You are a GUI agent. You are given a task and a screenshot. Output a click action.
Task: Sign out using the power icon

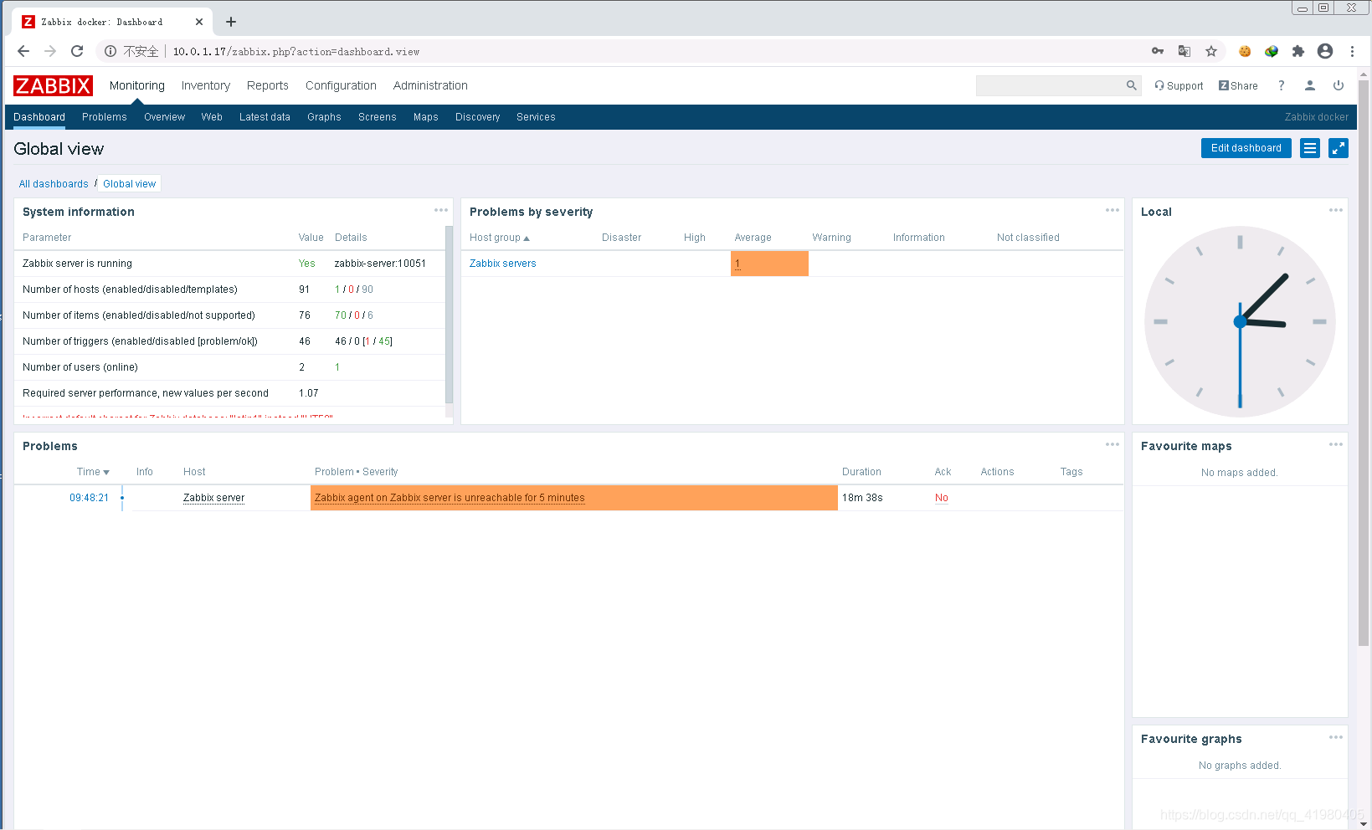pyautogui.click(x=1339, y=85)
